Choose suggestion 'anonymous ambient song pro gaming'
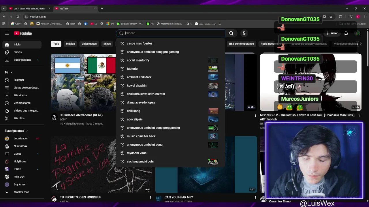Image resolution: width=369 pixels, height=207 pixels. pyautogui.click(x=170, y=52)
